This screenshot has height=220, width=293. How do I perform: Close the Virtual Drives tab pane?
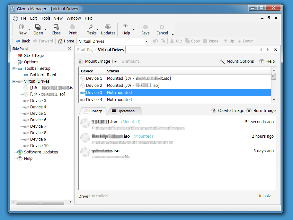276,50
